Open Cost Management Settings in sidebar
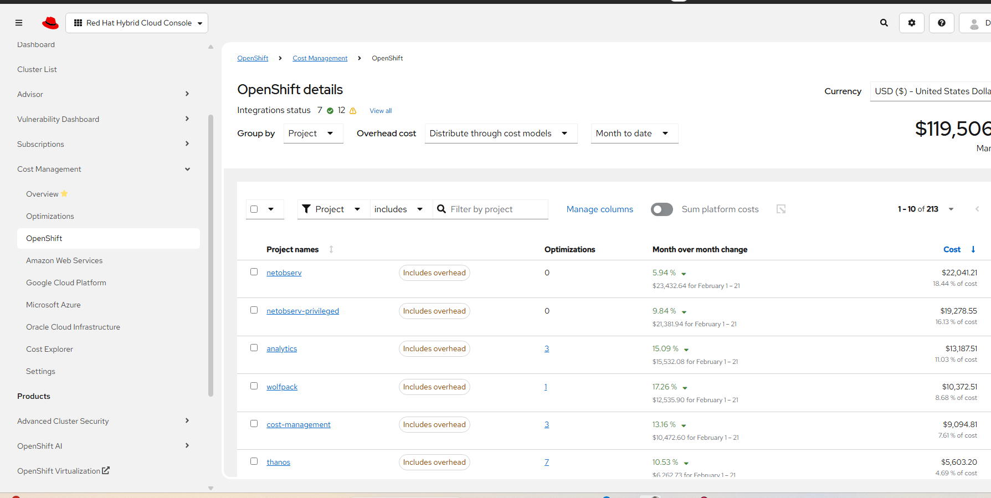Image resolution: width=991 pixels, height=498 pixels. [40, 371]
